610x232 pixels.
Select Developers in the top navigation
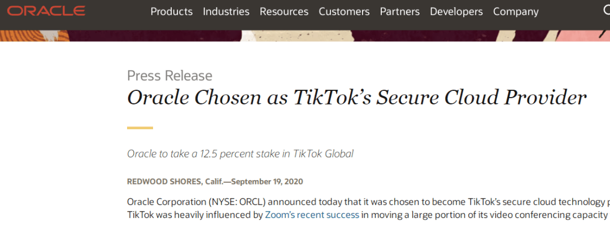point(456,11)
